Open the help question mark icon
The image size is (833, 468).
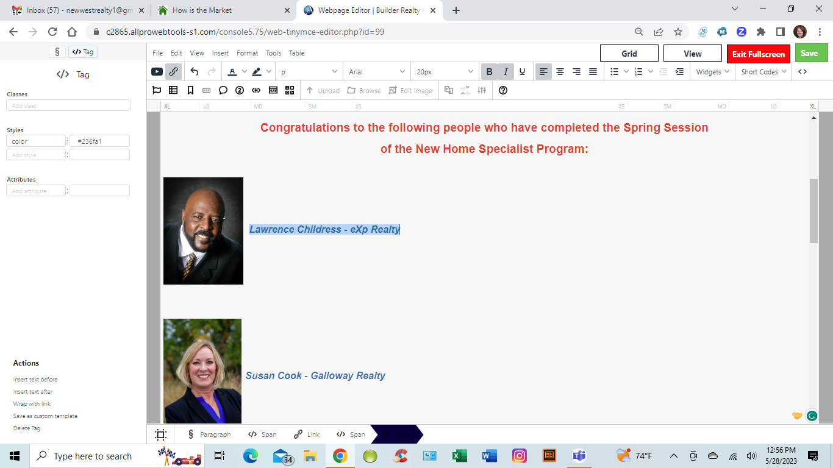[503, 90]
